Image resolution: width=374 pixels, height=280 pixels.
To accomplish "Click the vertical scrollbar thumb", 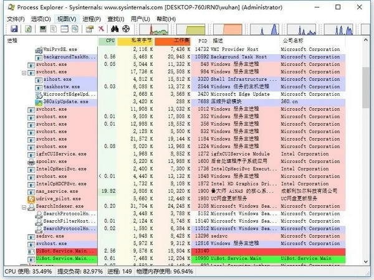I will 366,87.
